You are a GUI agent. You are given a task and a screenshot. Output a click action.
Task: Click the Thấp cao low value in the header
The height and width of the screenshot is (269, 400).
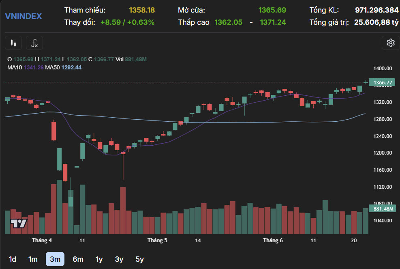229,22
